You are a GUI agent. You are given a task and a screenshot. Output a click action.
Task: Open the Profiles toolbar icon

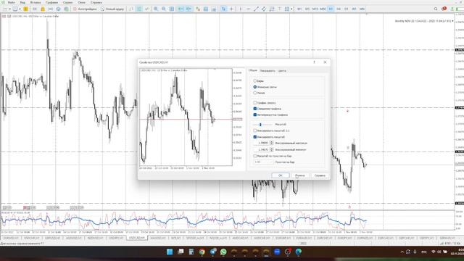click(x=15, y=9)
